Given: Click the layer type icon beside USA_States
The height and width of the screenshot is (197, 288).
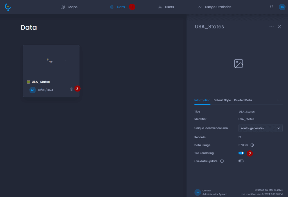Looking at the screenshot, I should (28, 82).
